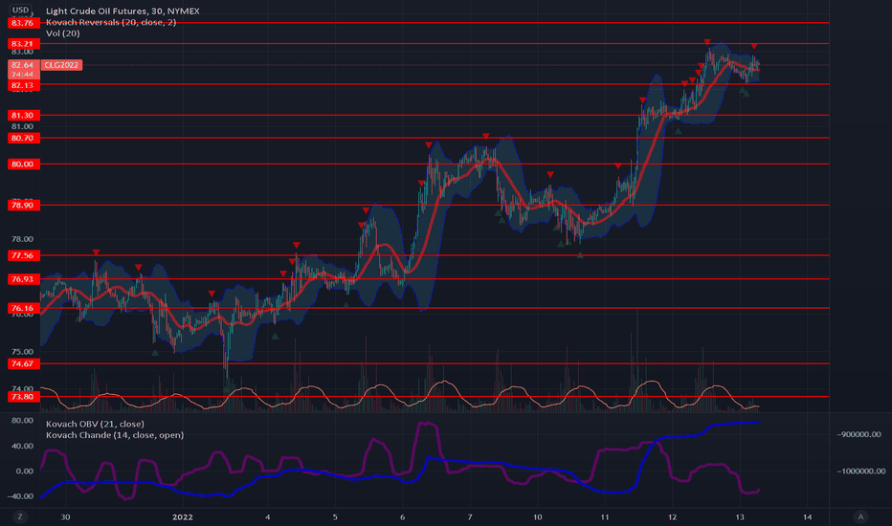
Task: Click the 78.90 price level label
Action: (24, 205)
